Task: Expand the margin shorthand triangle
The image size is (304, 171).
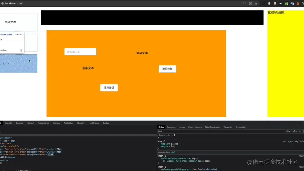Action: pyautogui.click(x=170, y=146)
